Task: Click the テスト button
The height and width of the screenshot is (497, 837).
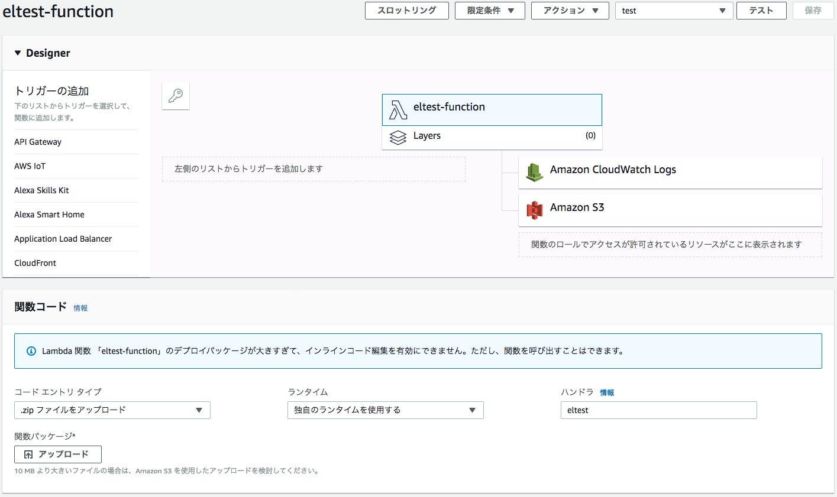Action: tap(761, 10)
